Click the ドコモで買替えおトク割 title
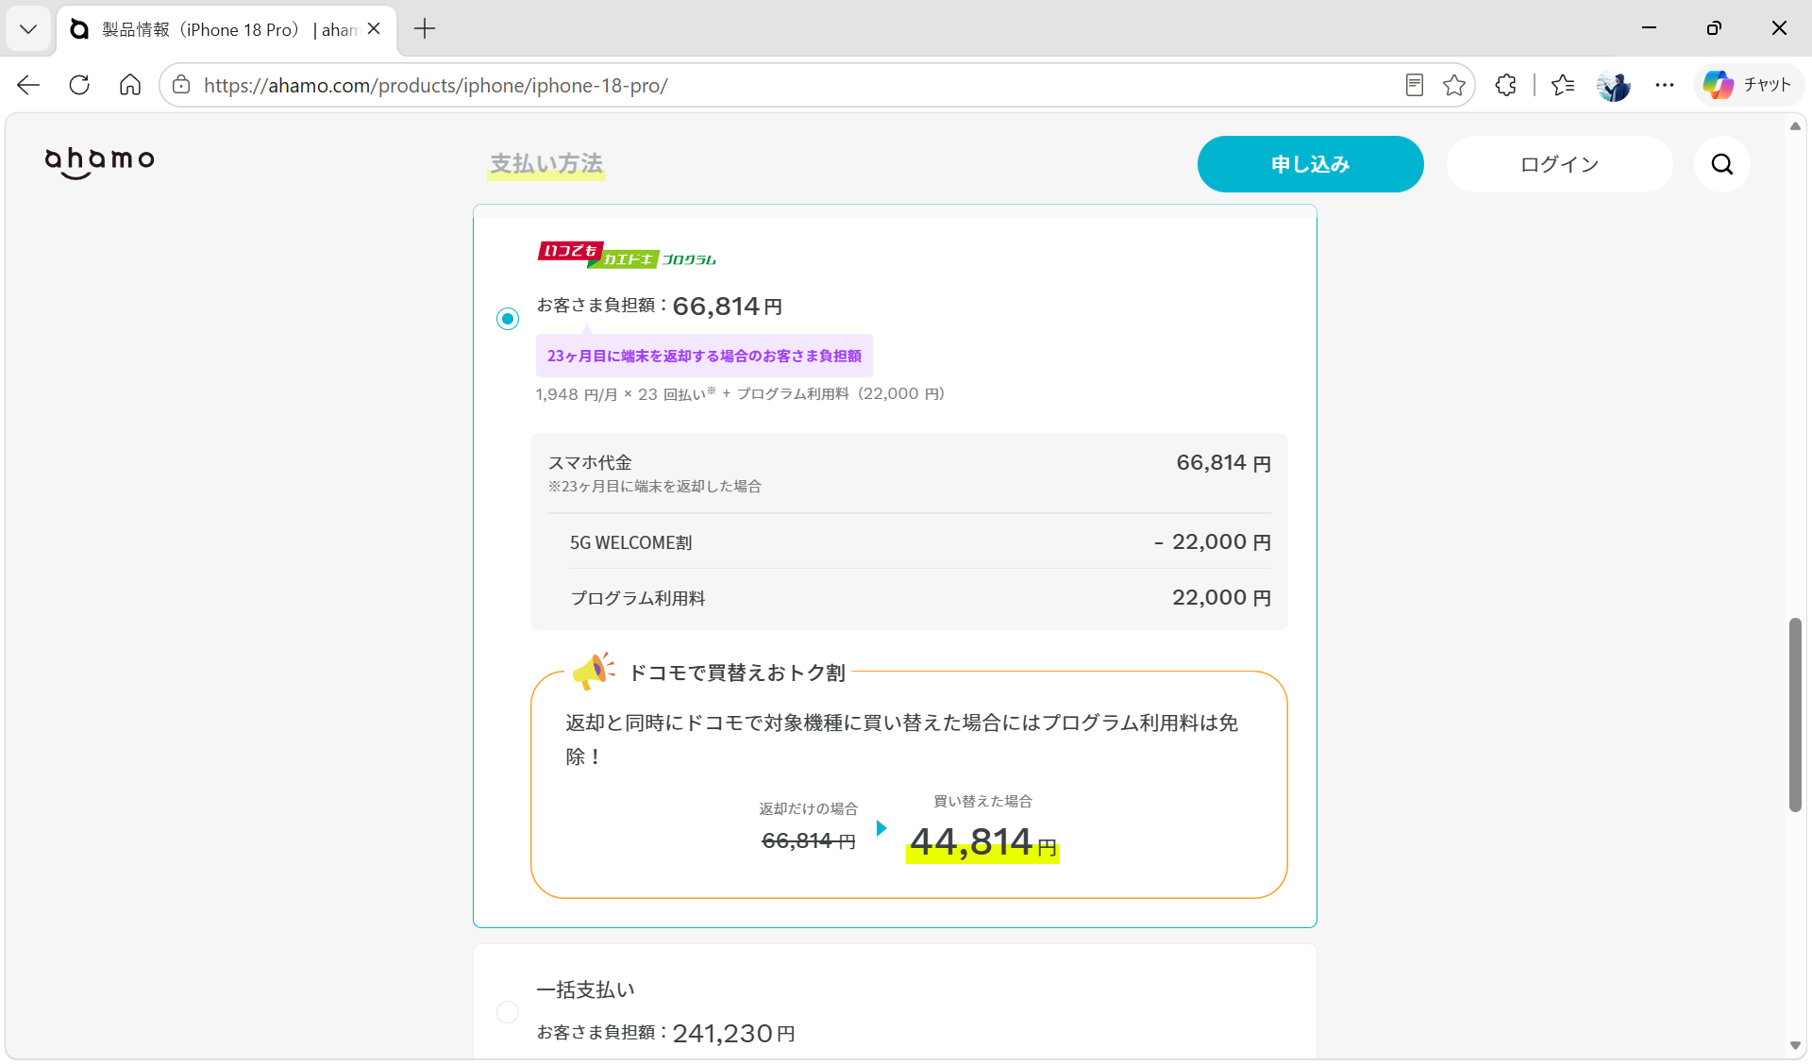Viewport: 1812px width, 1064px height. point(737,673)
